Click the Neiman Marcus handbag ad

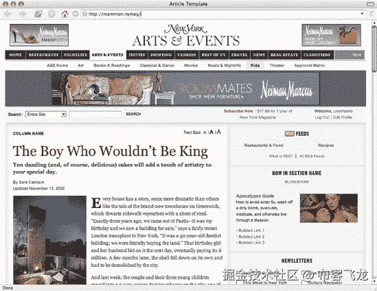[x=331, y=35]
